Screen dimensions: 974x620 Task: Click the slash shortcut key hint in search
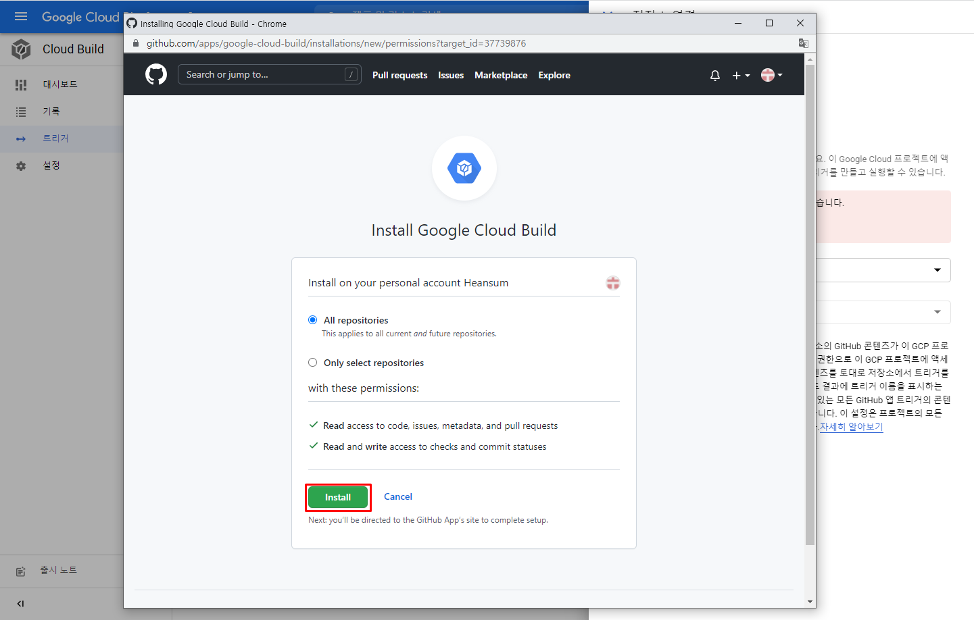[351, 74]
